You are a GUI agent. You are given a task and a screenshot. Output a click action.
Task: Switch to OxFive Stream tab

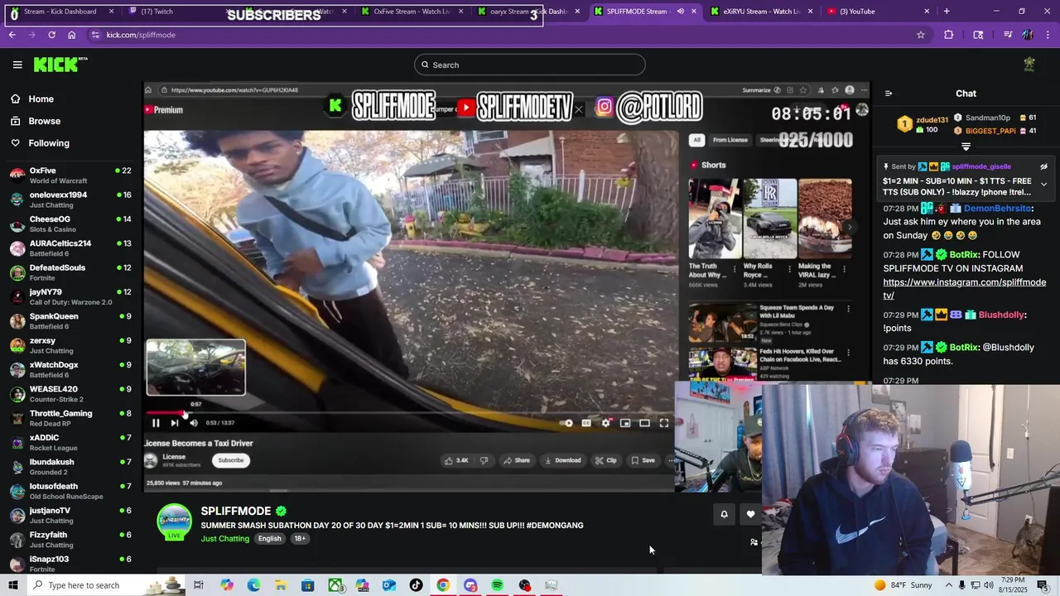click(412, 12)
